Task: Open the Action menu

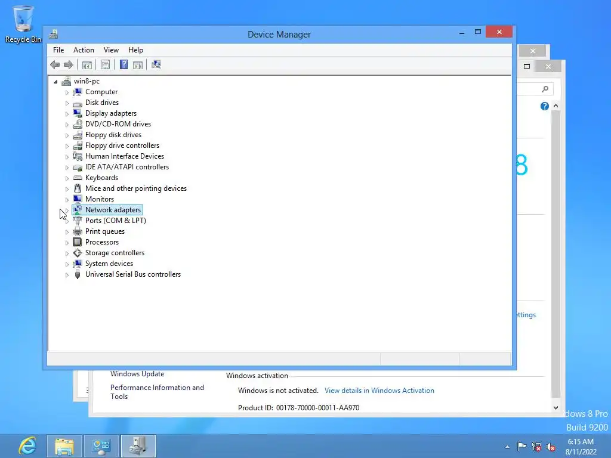Action: pyautogui.click(x=84, y=50)
